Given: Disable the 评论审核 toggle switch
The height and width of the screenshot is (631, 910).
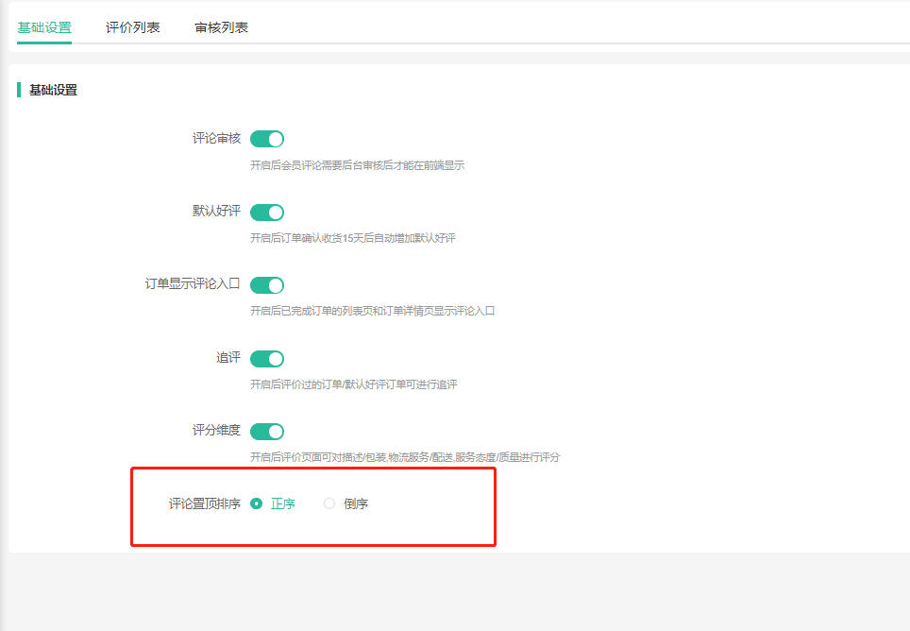Looking at the screenshot, I should tap(267, 139).
